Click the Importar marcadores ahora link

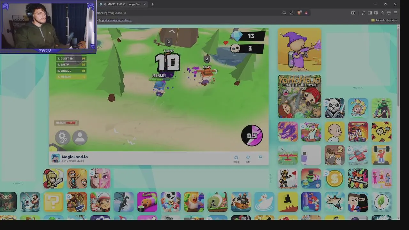pos(115,20)
